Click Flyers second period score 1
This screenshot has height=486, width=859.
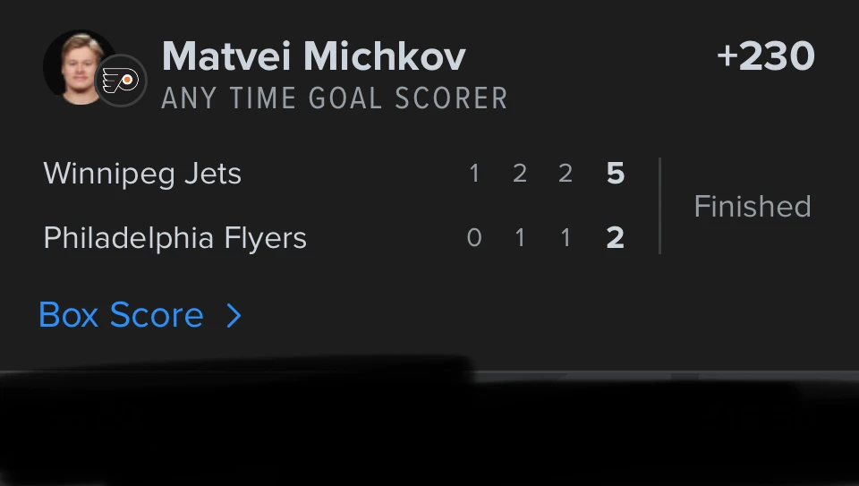click(520, 238)
